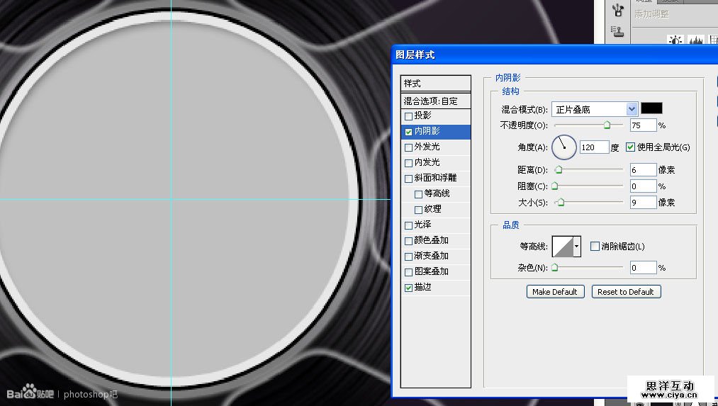718x406 pixels.
Task: Uncheck 使用全局光 global light option
Action: tap(630, 147)
